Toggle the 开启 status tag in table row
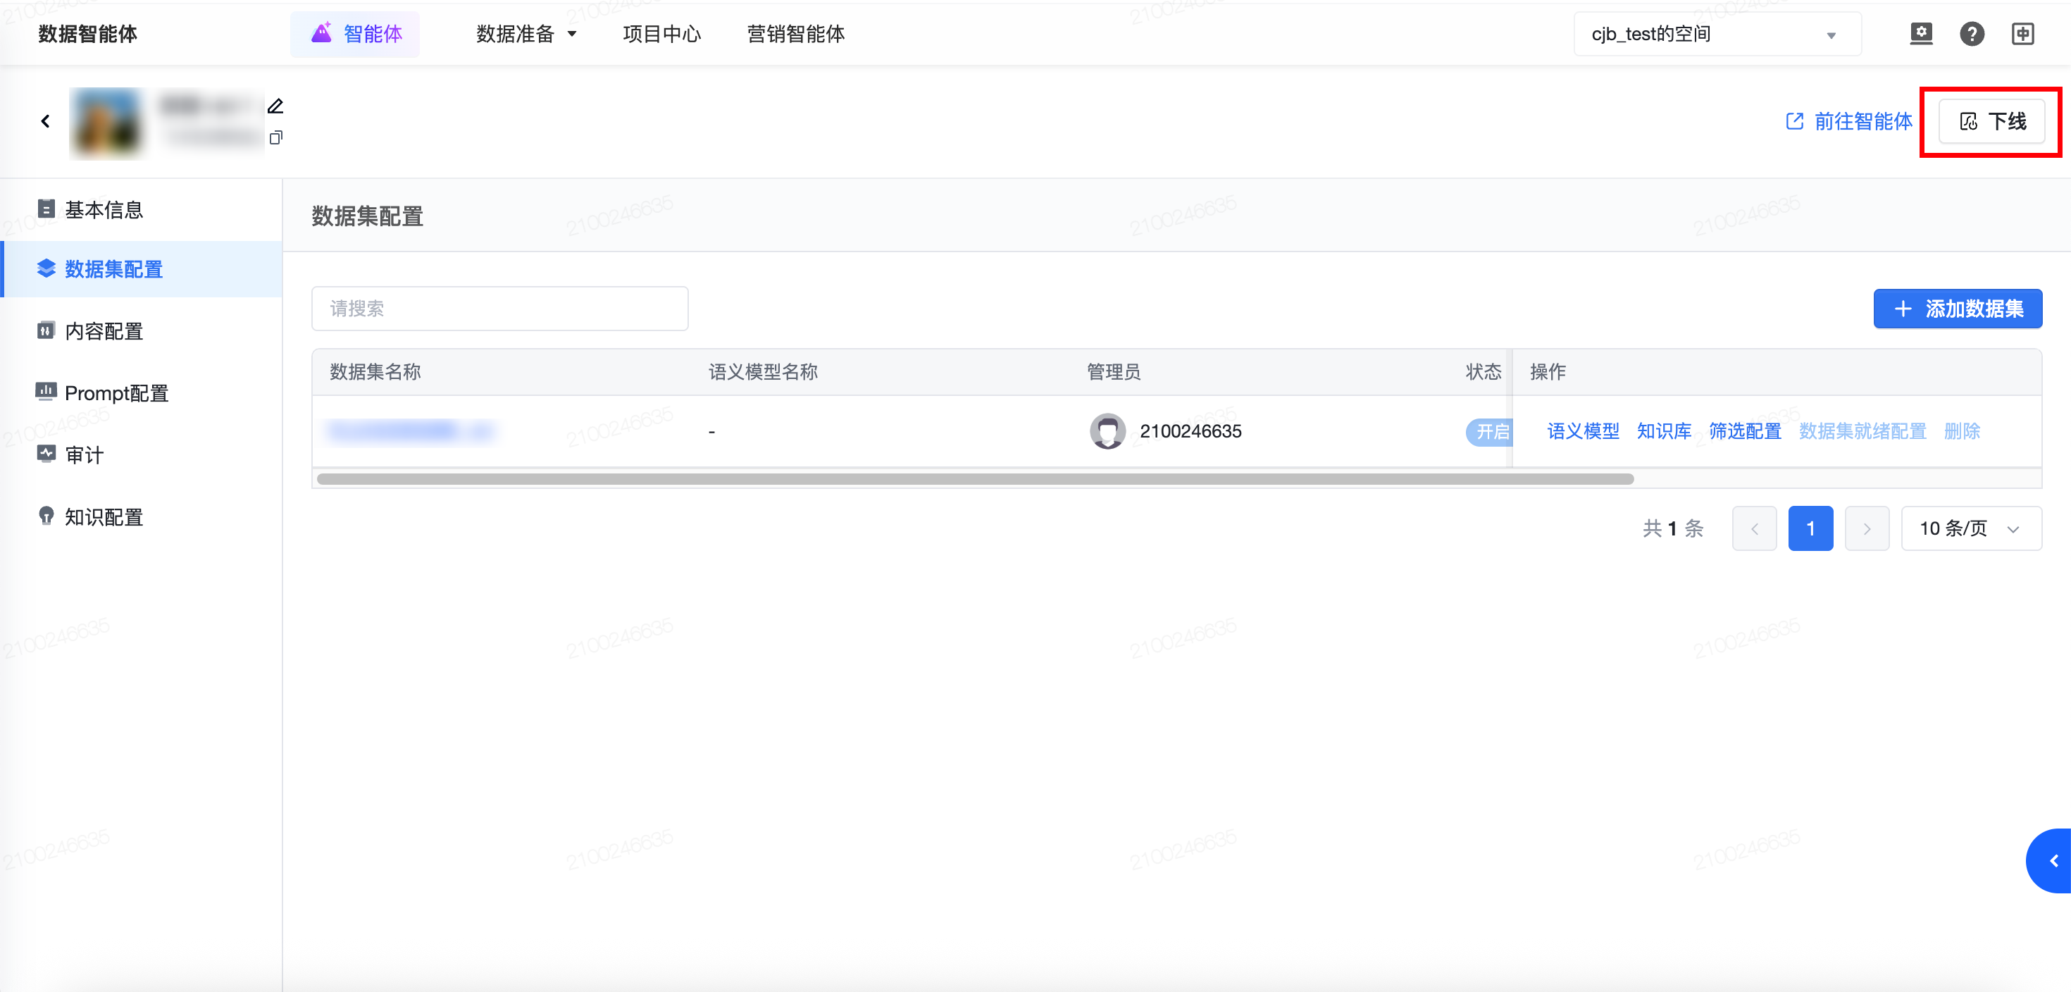The height and width of the screenshot is (992, 2071). (x=1491, y=432)
